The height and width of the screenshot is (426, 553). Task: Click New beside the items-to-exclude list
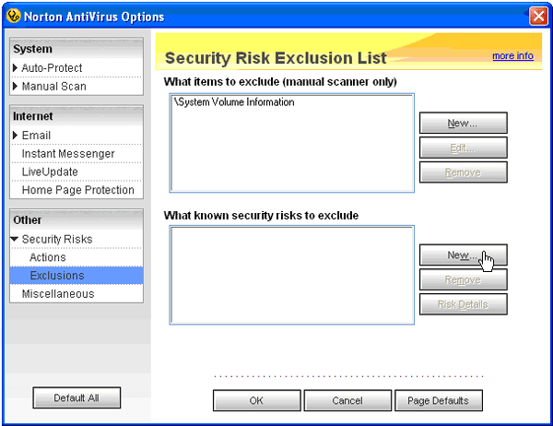(x=463, y=124)
